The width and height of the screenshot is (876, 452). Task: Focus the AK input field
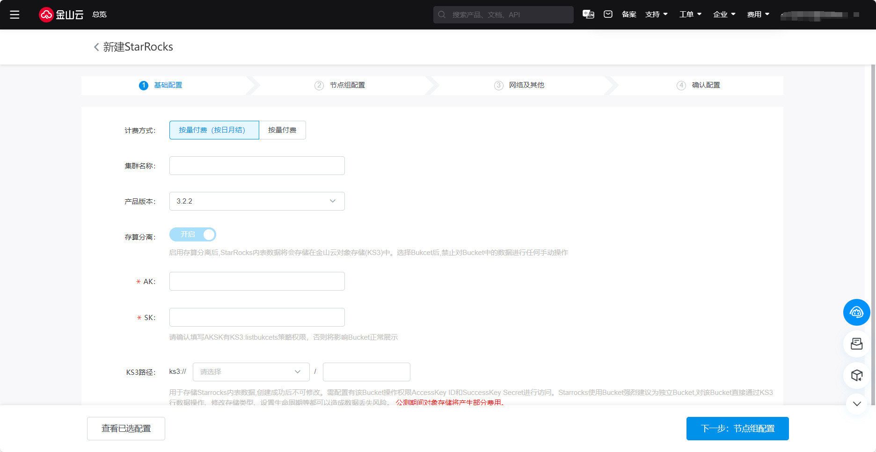[257, 281]
